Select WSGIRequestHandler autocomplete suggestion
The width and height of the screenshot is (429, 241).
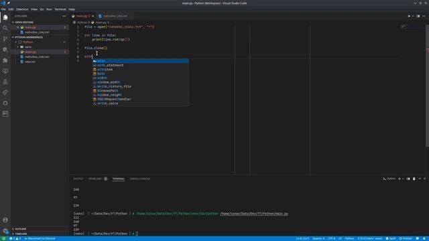click(140, 99)
